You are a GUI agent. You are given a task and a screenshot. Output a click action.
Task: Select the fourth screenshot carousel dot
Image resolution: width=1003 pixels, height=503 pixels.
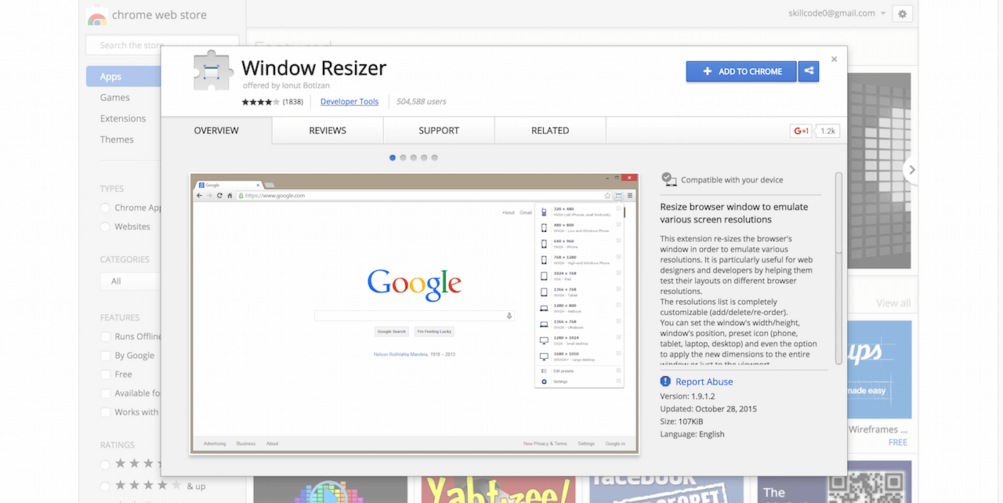click(x=424, y=157)
